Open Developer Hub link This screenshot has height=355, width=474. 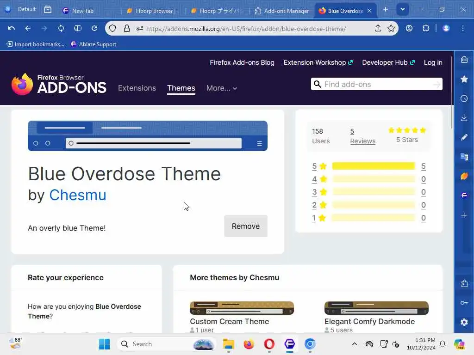[x=388, y=62]
